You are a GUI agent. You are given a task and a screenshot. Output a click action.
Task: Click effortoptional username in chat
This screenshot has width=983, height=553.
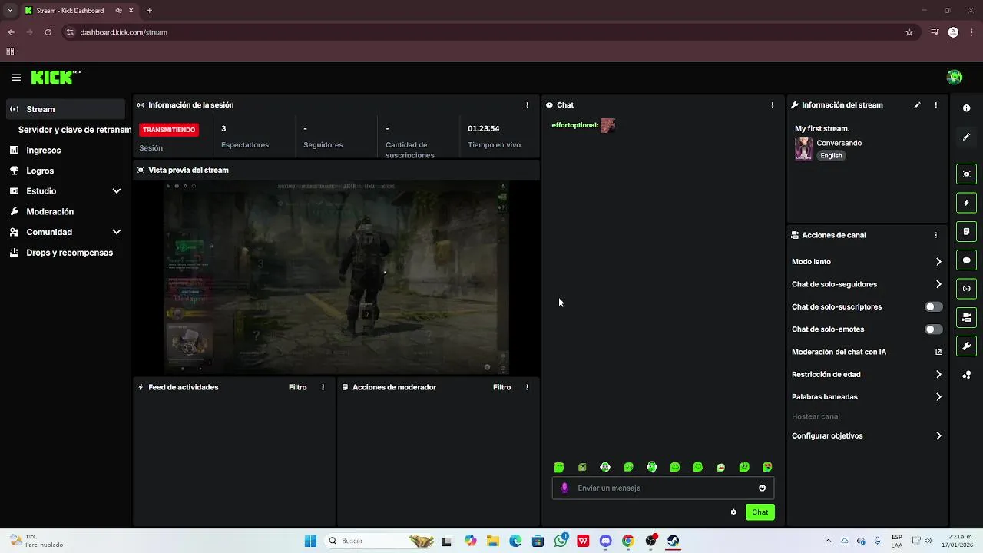pos(574,125)
